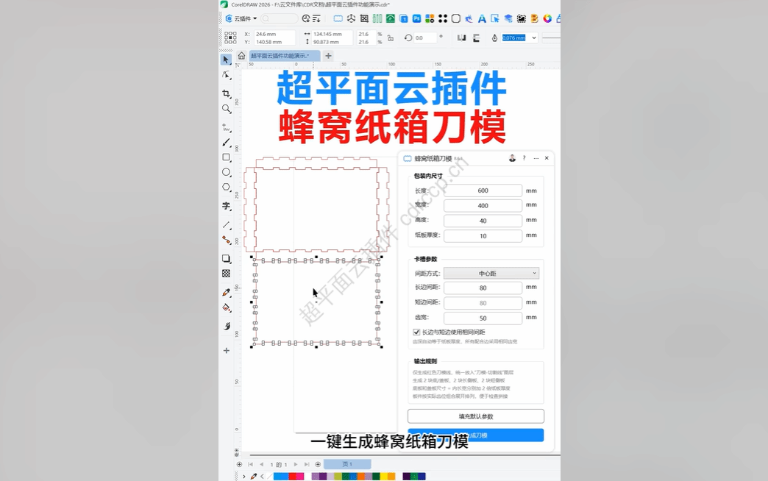Select the Zoom magnifier tool
768x481 pixels.
pyautogui.click(x=226, y=108)
